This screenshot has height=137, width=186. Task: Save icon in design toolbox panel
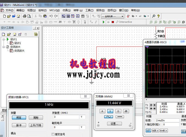[x=15, y=35]
